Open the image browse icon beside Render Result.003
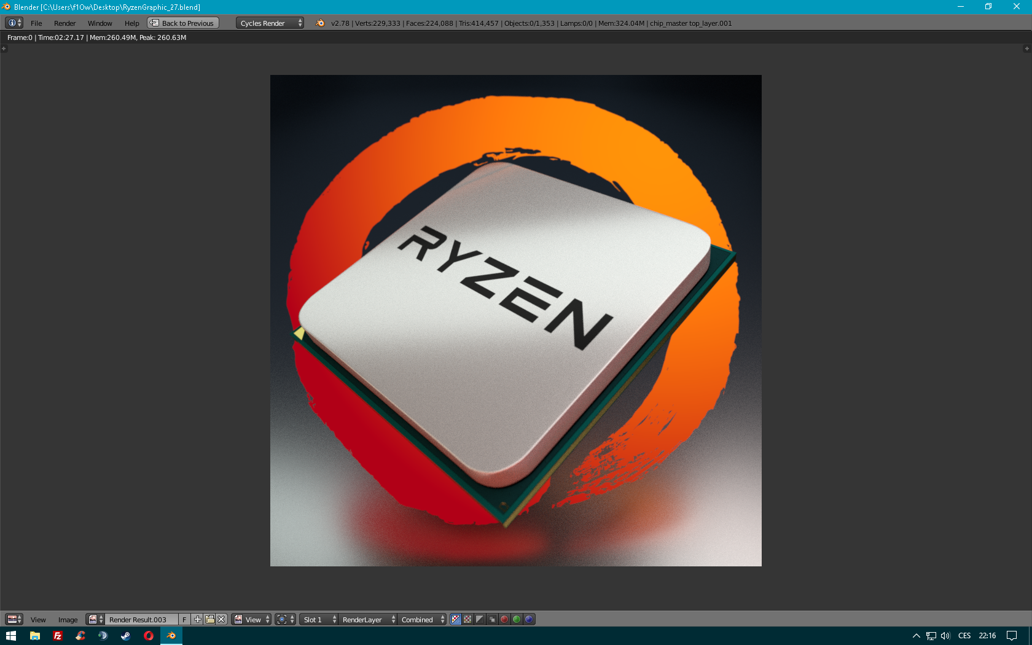Screen dimensions: 1032x645 95,619
